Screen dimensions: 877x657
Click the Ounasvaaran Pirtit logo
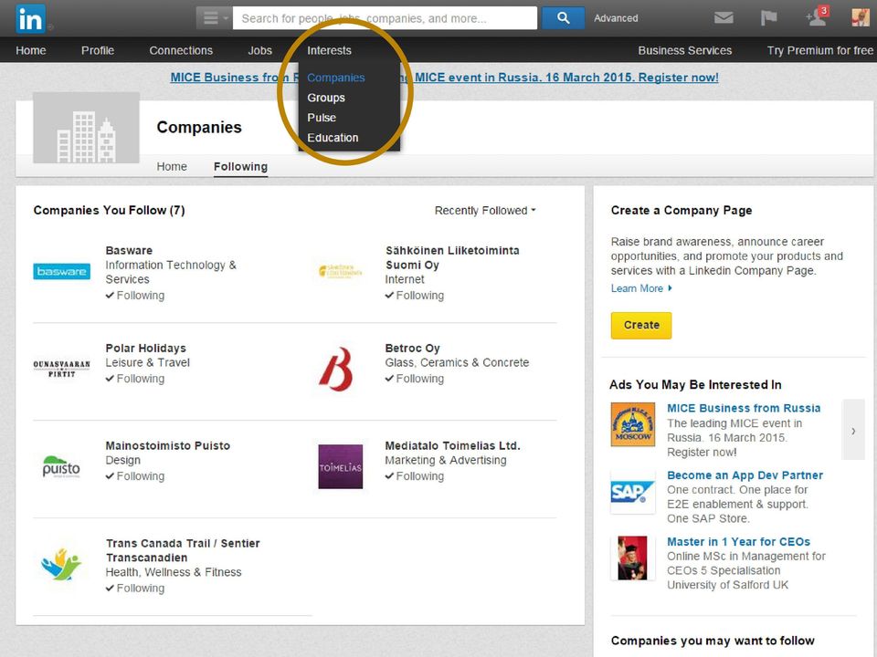[61, 369]
